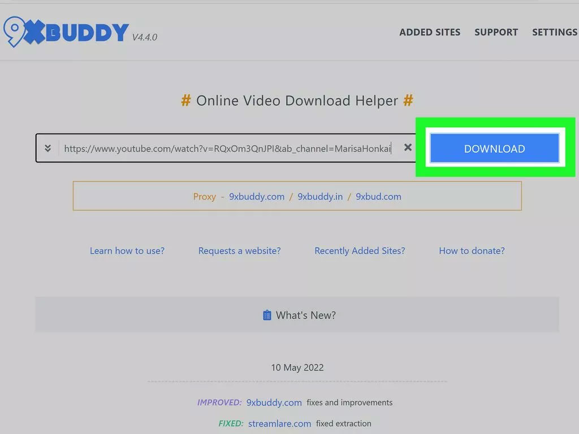Click the IMPROVED label text
The height and width of the screenshot is (434, 579).
coord(219,402)
